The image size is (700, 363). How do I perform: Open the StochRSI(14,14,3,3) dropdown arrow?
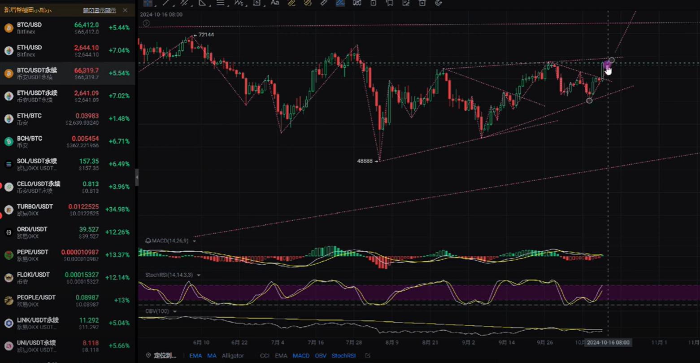pyautogui.click(x=198, y=275)
